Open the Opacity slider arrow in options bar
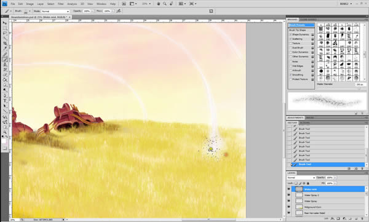Image resolution: width=369 pixels, height=222 pixels. tap(92, 11)
